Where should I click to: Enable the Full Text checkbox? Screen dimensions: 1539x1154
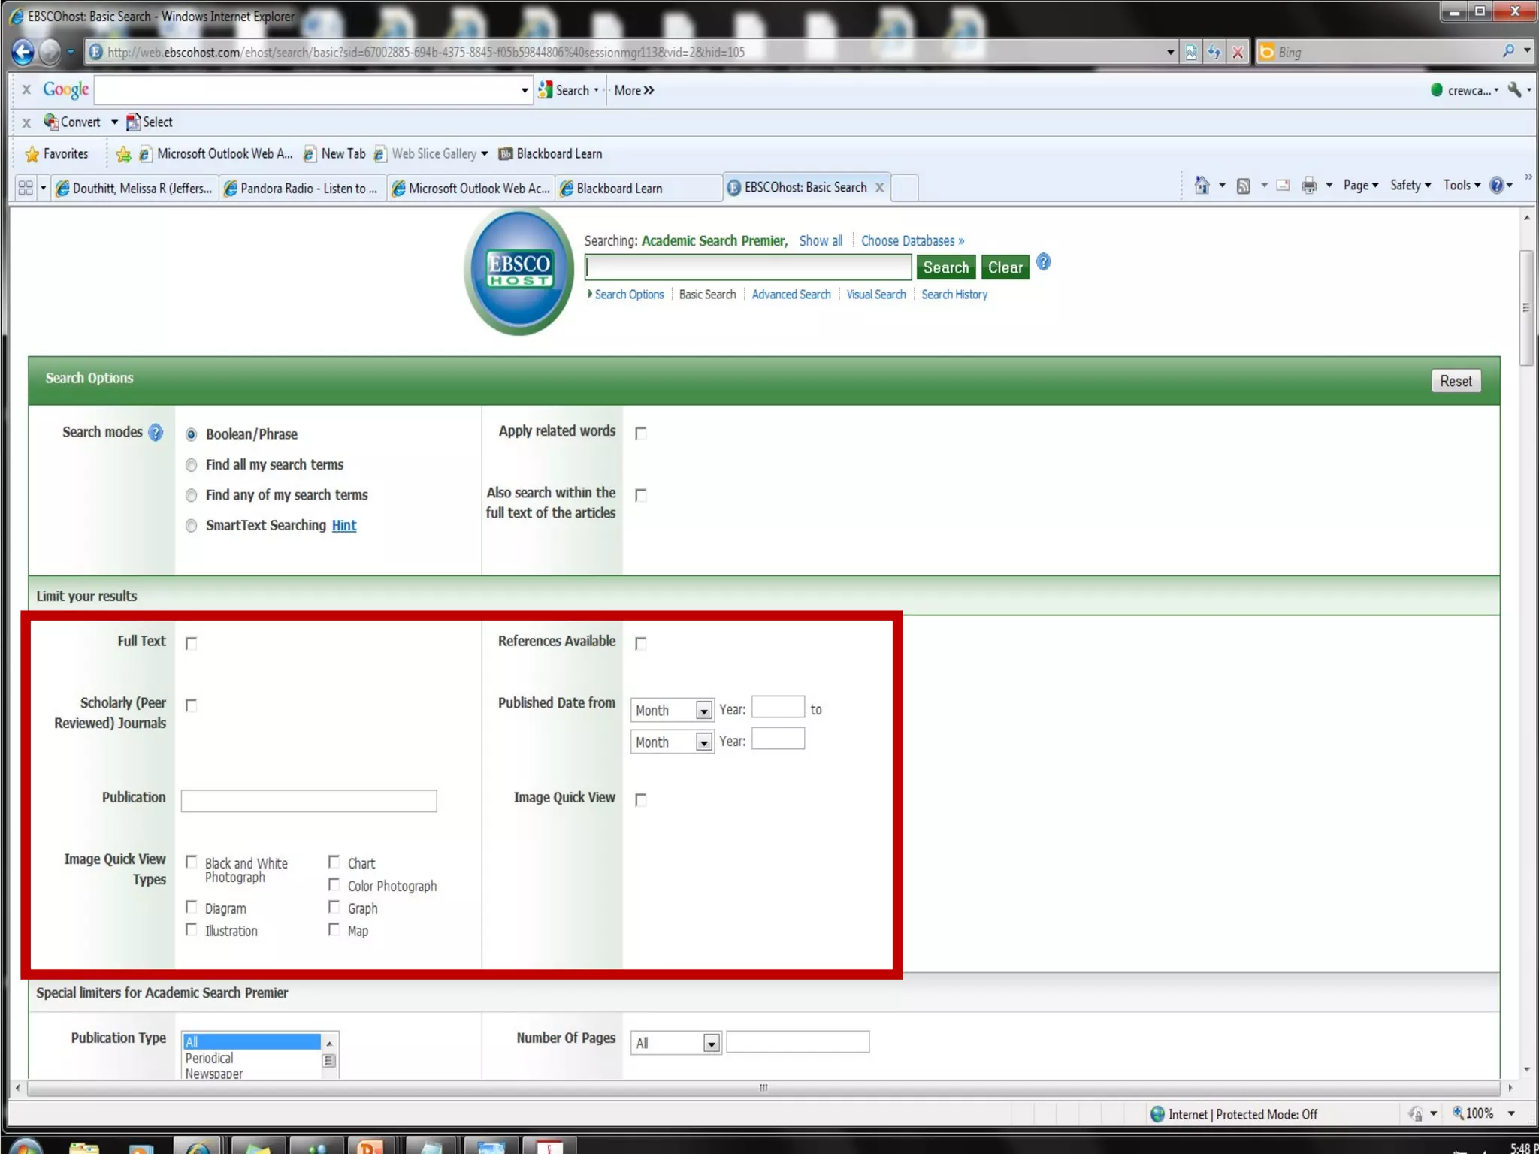pos(192,644)
